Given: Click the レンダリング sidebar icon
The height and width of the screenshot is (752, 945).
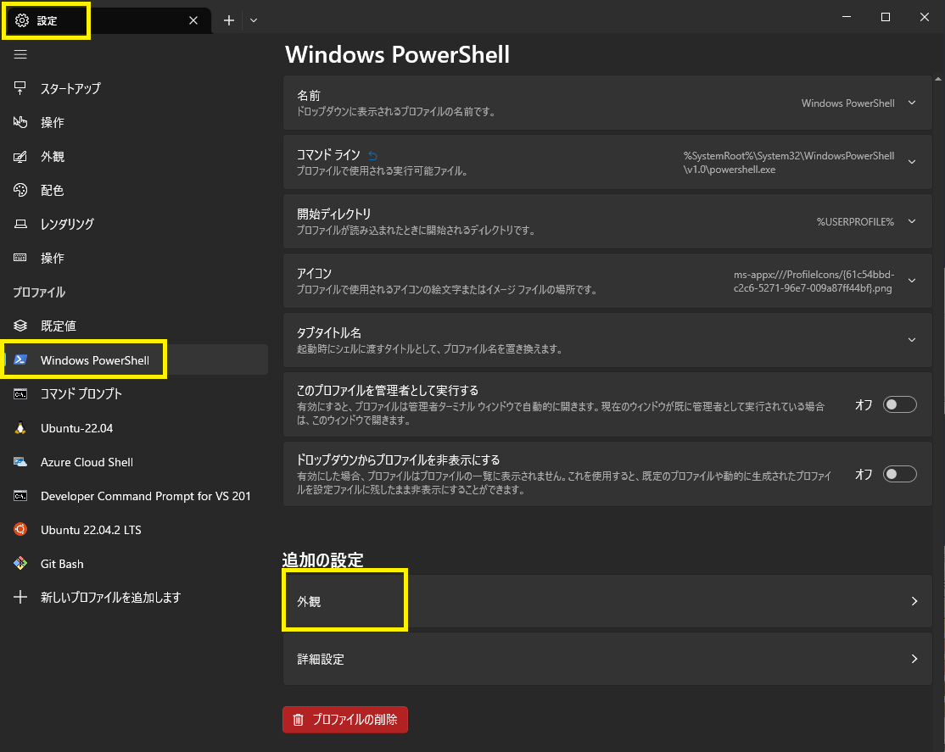Looking at the screenshot, I should [x=20, y=224].
